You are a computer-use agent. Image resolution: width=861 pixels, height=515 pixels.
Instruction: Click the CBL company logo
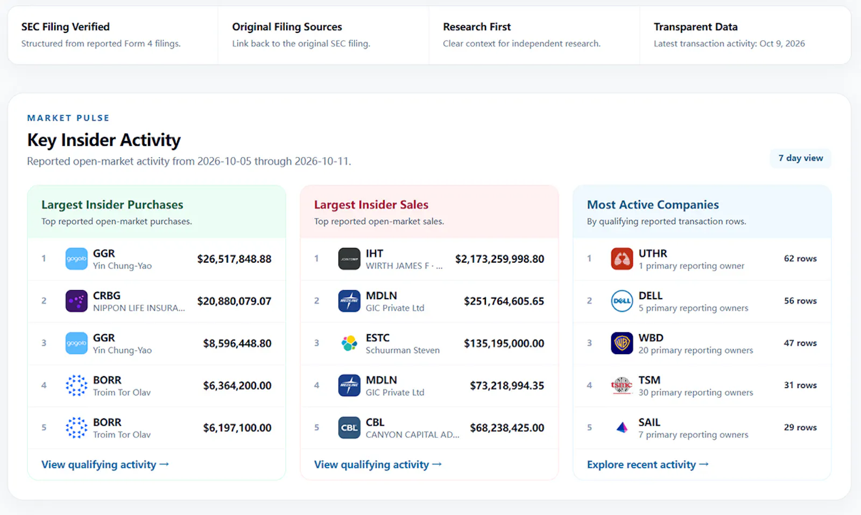tap(349, 428)
